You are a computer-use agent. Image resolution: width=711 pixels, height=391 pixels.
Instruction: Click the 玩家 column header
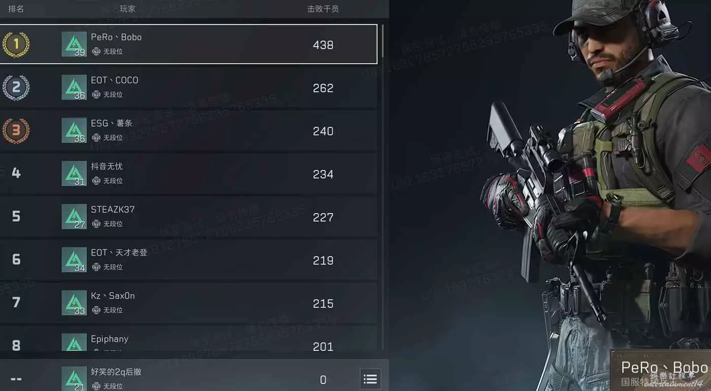(x=127, y=9)
